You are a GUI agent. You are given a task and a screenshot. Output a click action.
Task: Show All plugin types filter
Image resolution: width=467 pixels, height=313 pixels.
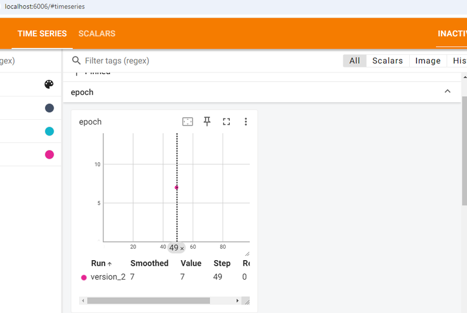(355, 61)
